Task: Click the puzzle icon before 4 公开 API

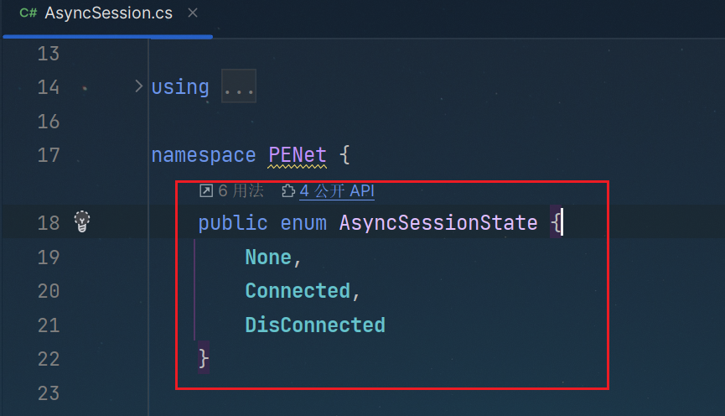Action: point(288,191)
